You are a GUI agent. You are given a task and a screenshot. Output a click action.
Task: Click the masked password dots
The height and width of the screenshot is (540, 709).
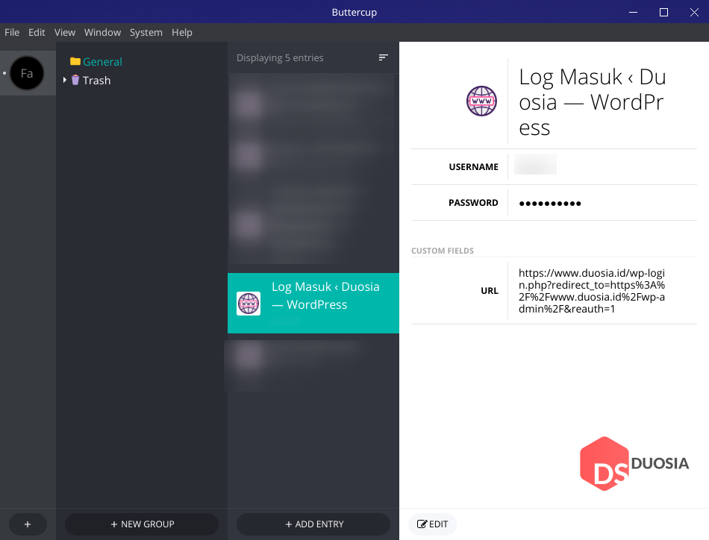[x=550, y=204]
